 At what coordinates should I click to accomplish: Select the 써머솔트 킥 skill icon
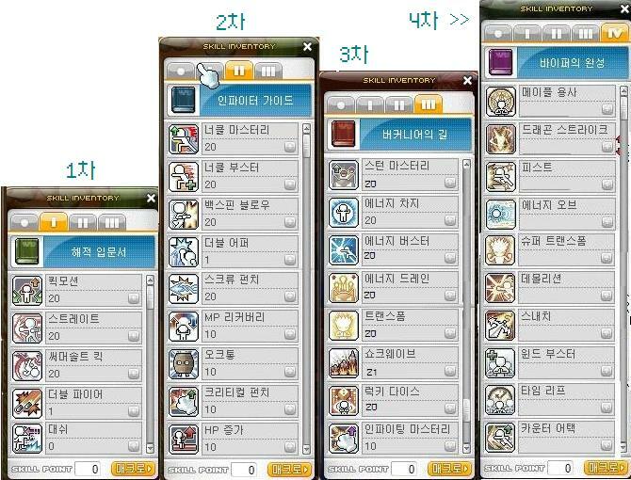pyautogui.click(x=27, y=366)
